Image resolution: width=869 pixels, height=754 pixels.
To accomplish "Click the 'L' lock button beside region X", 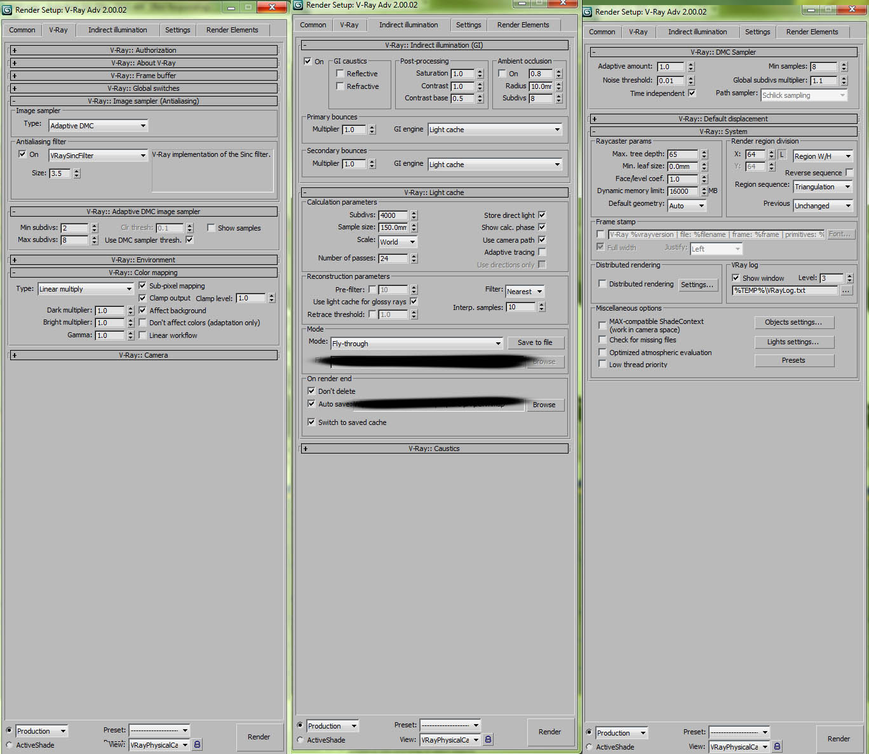I will [782, 154].
